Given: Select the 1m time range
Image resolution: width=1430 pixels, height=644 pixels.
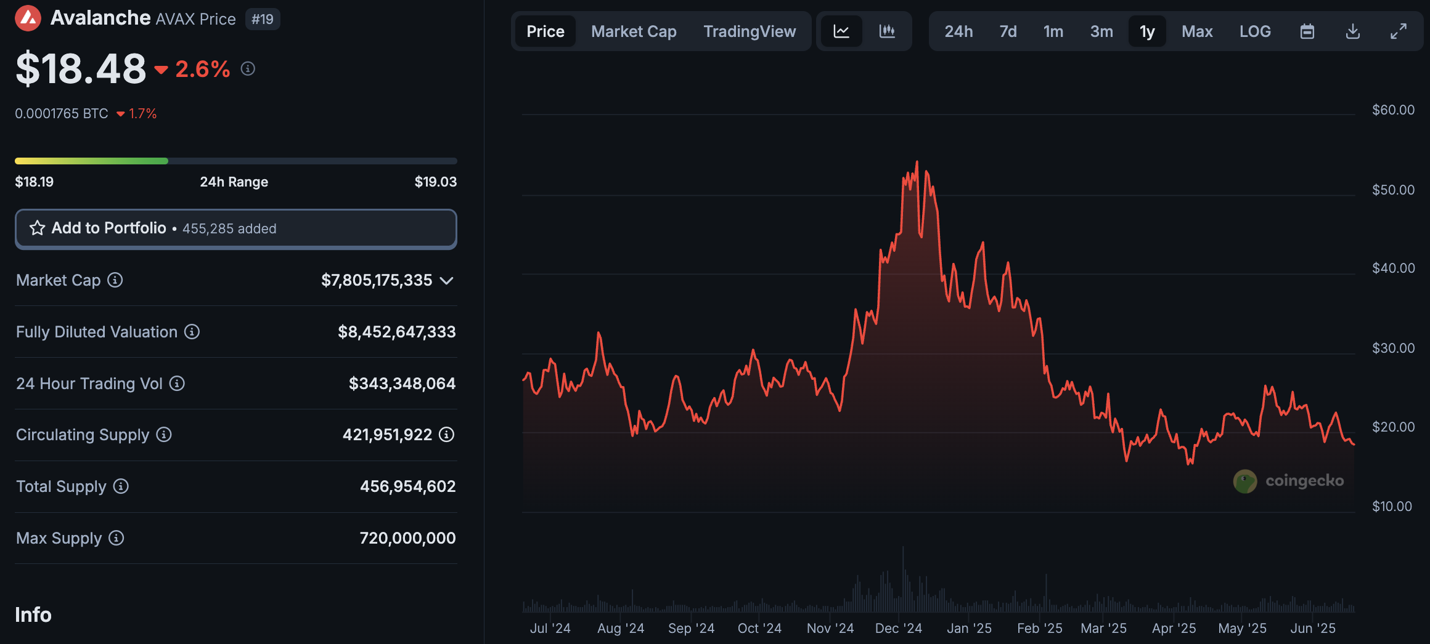Looking at the screenshot, I should (1053, 31).
